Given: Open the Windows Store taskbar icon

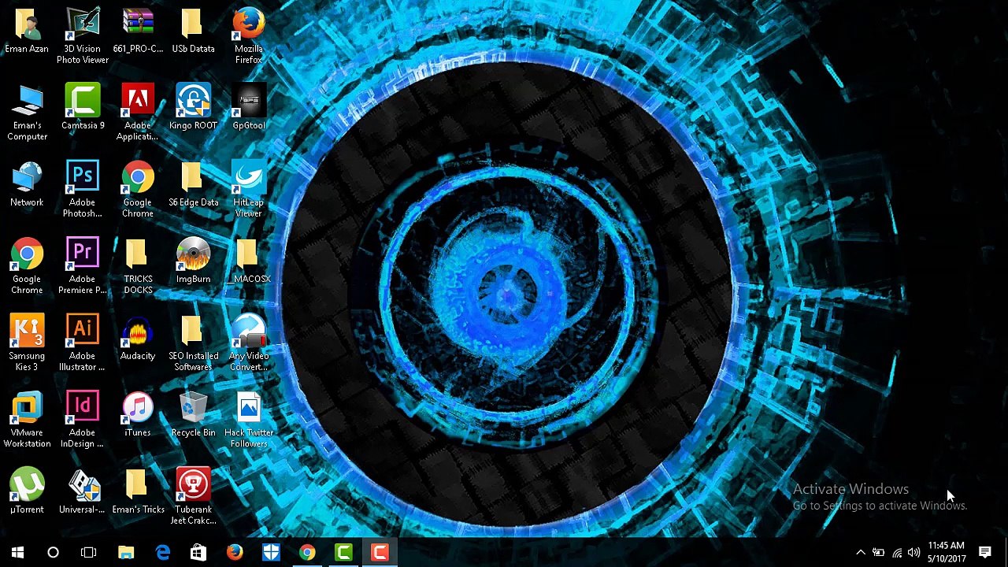Looking at the screenshot, I should tap(198, 552).
